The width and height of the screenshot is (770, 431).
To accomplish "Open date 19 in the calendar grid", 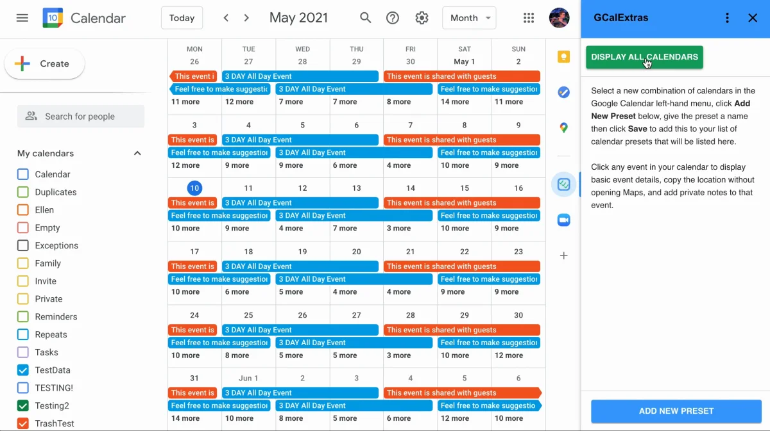I will (x=302, y=252).
